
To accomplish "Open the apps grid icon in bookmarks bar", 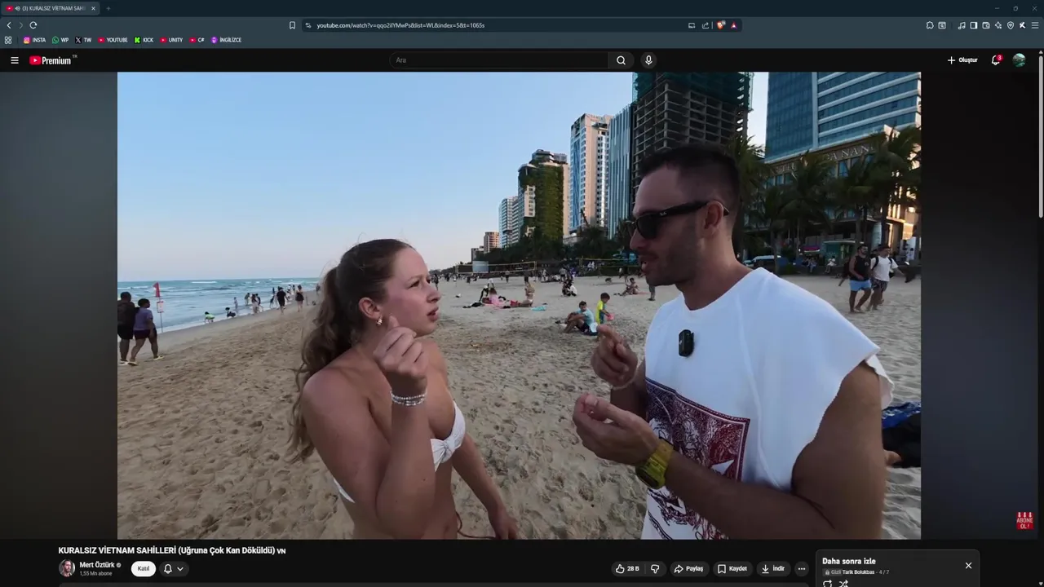I will point(8,40).
